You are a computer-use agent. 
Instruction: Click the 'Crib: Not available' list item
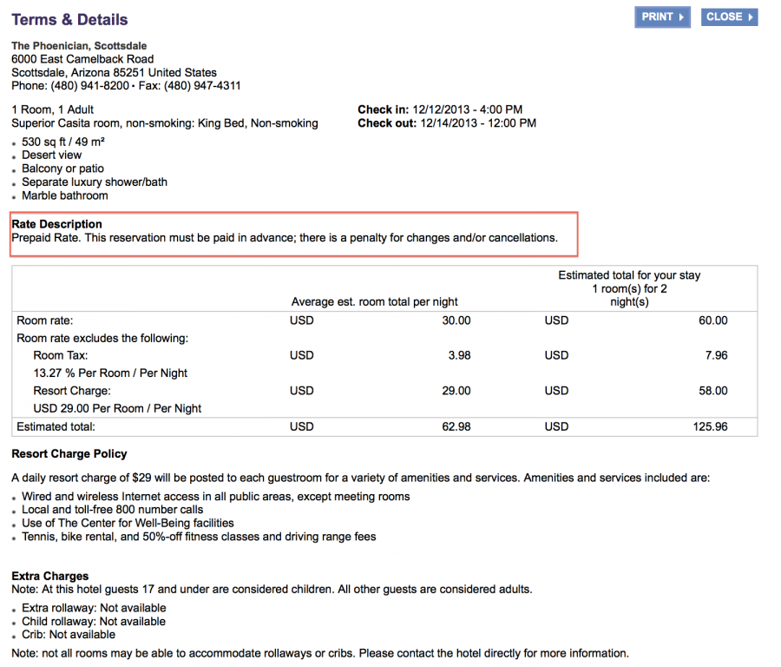click(69, 635)
